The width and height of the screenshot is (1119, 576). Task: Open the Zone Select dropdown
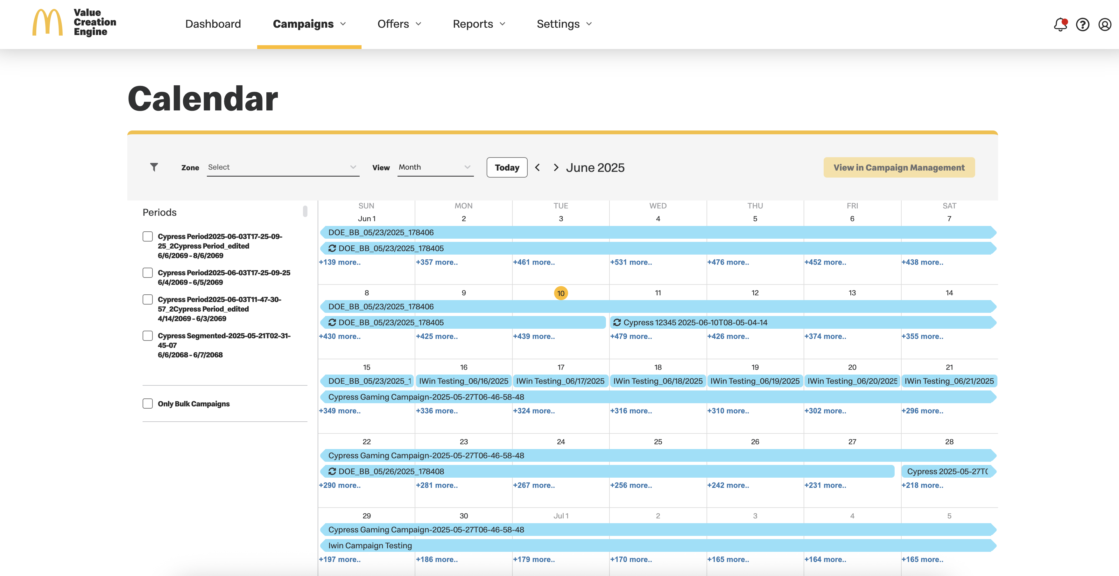[283, 167]
